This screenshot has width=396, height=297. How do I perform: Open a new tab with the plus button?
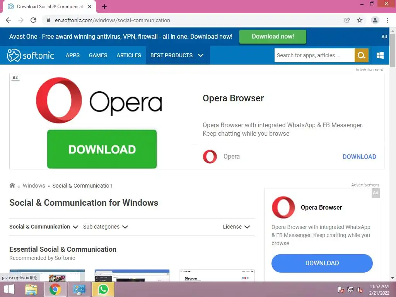[x=104, y=7]
